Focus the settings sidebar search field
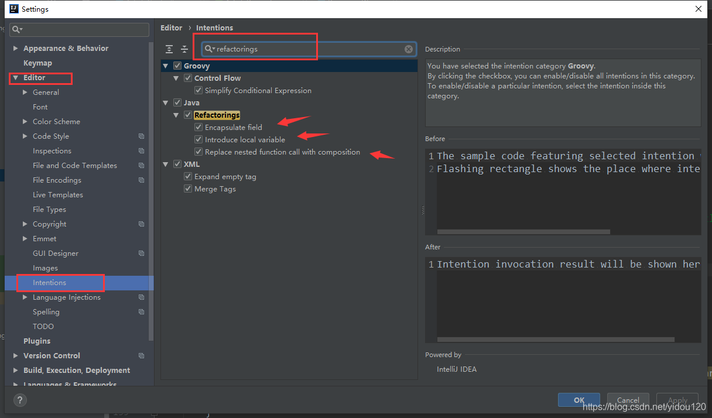The width and height of the screenshot is (712, 418). (x=79, y=29)
